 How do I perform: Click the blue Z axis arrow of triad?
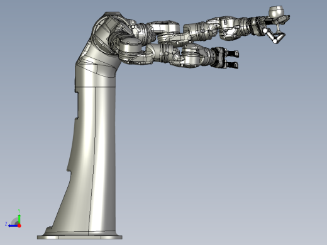(x=13, y=226)
